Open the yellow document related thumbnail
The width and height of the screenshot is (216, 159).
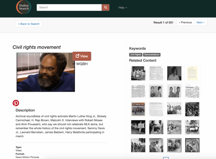(x=192, y=73)
